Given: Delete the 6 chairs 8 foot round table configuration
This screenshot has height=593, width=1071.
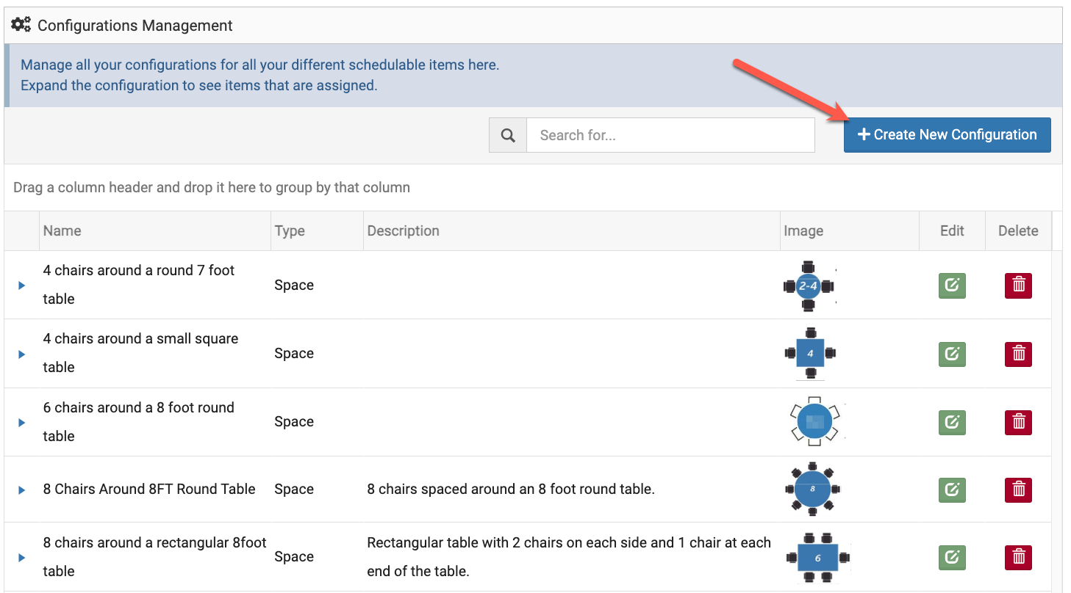Looking at the screenshot, I should coord(1018,422).
